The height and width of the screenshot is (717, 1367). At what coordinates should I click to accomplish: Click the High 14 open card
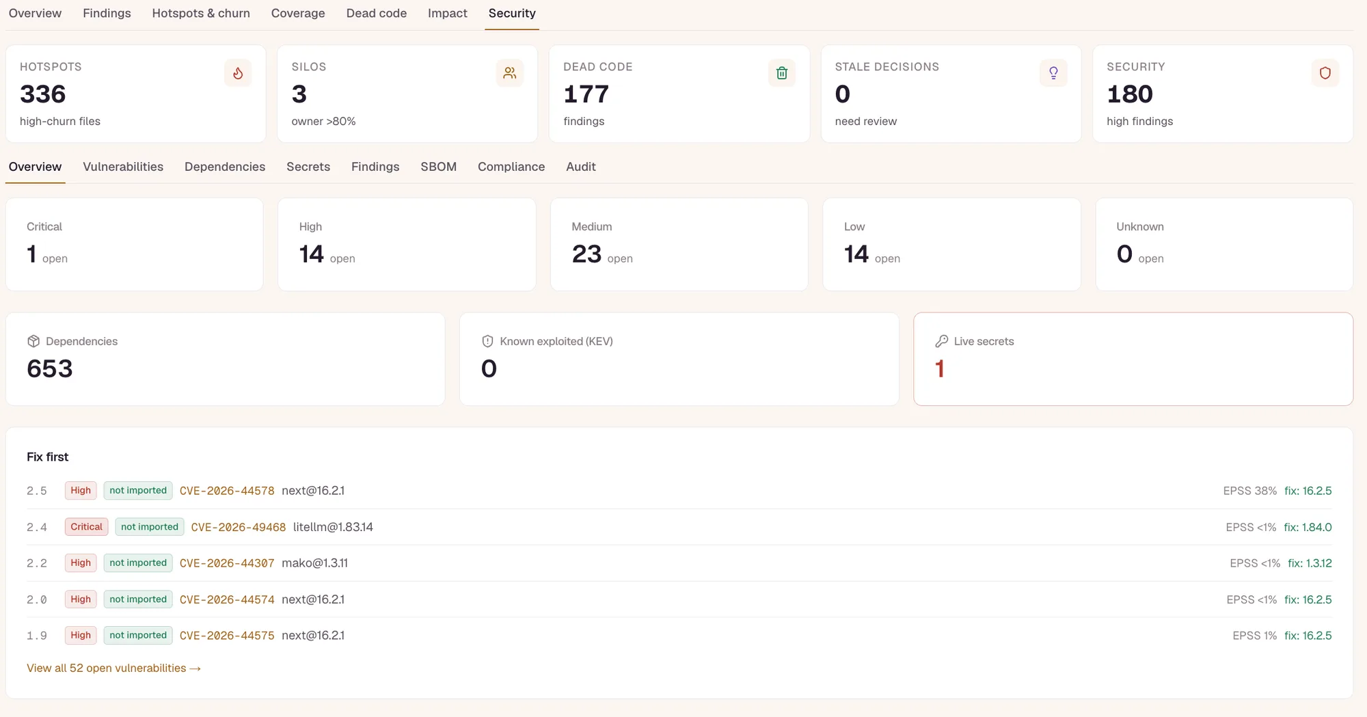tap(407, 245)
